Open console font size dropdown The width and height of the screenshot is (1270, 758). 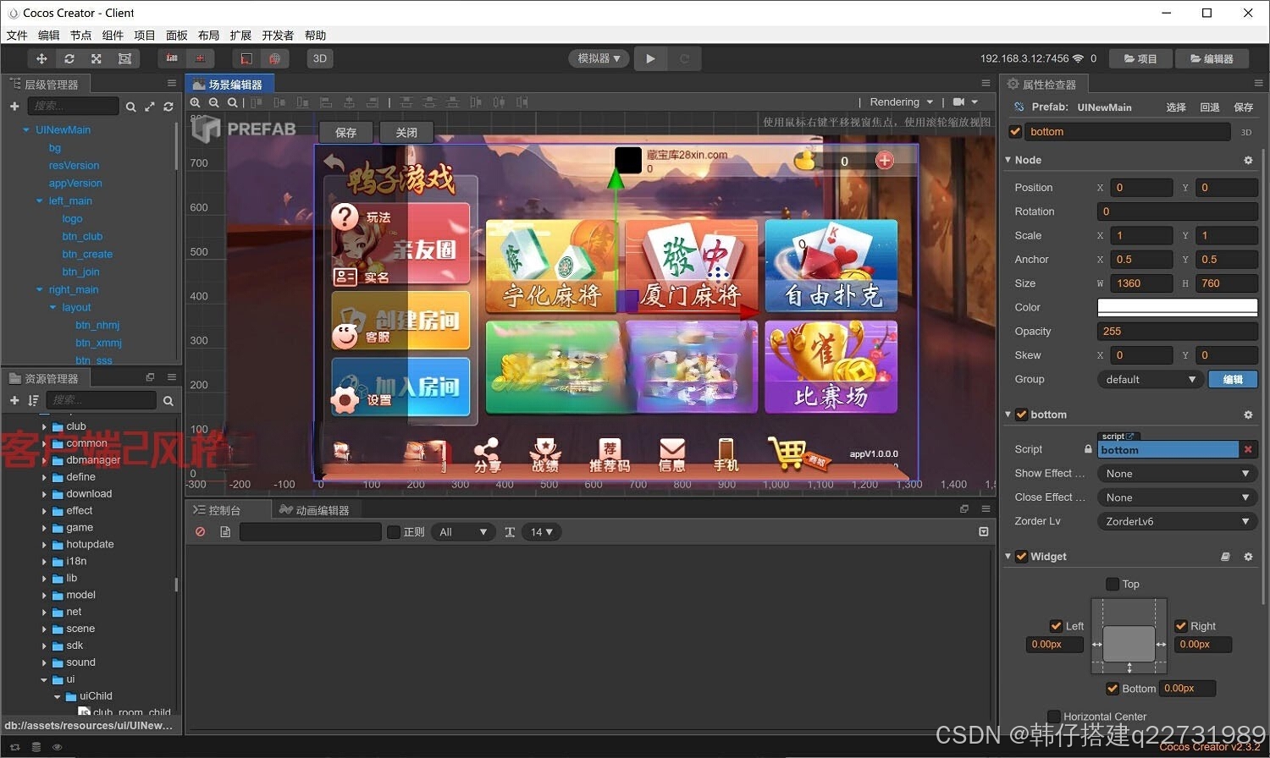[x=540, y=532]
